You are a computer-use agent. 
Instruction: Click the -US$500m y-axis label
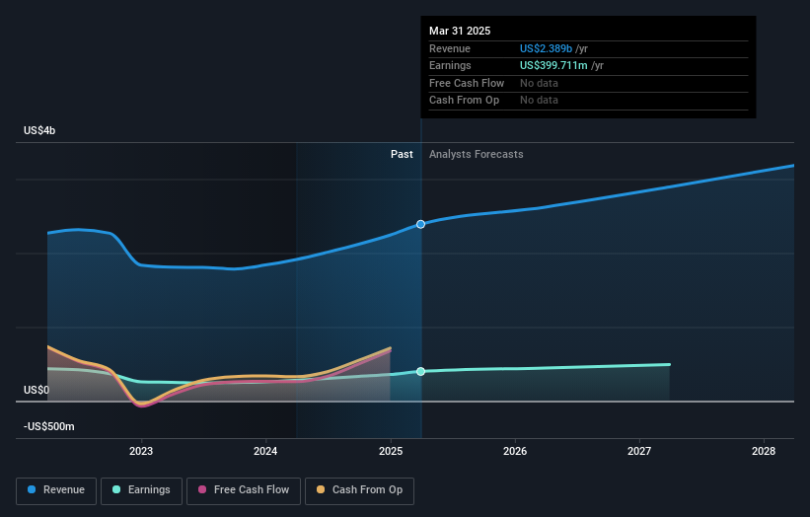[x=49, y=426]
